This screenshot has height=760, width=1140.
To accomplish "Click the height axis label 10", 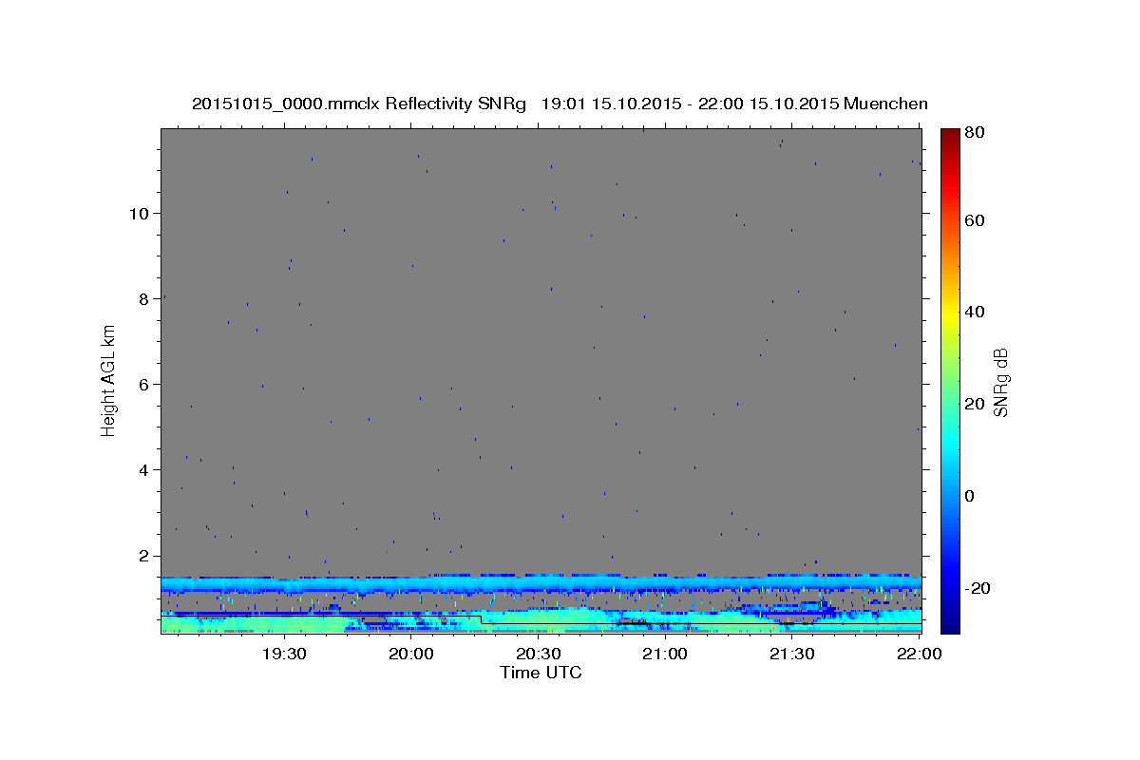I will point(140,213).
